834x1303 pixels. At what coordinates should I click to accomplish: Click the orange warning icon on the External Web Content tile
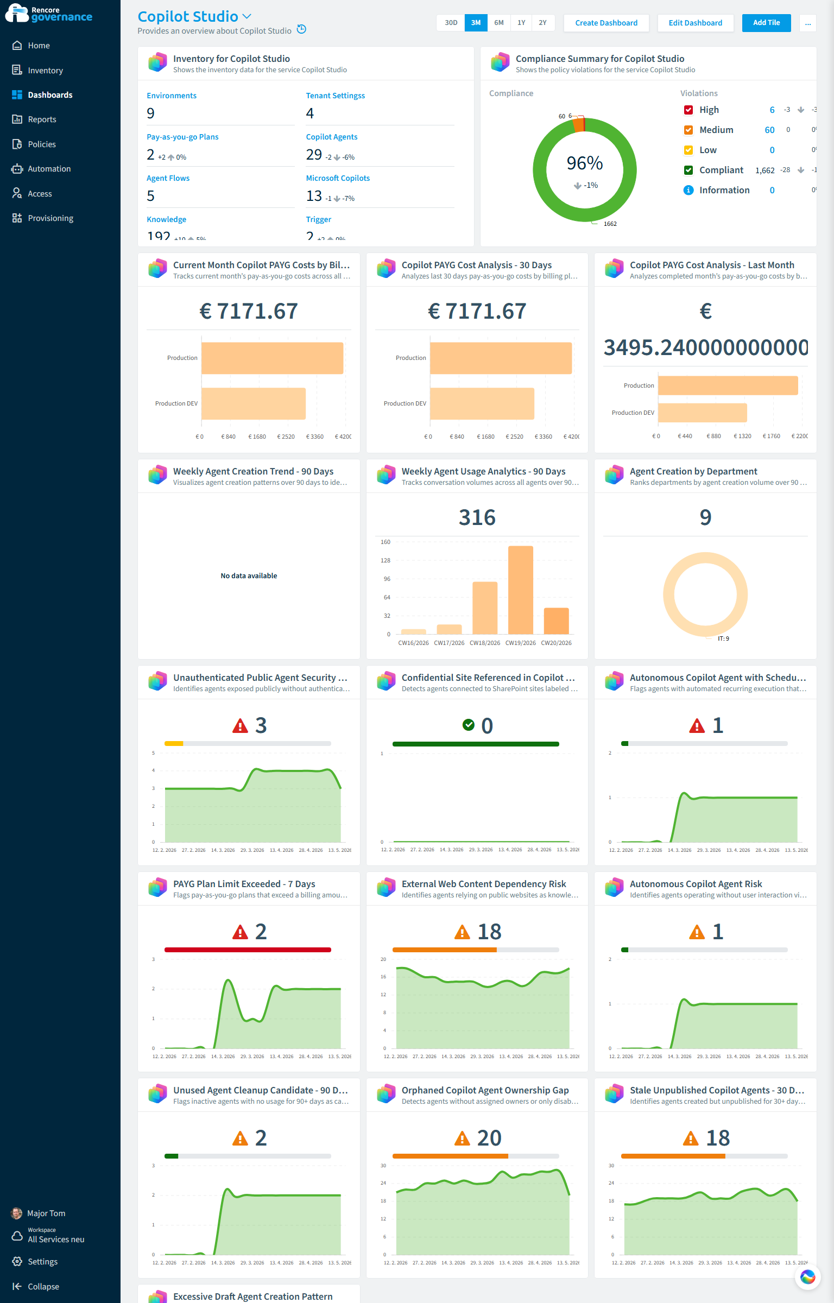tap(462, 932)
